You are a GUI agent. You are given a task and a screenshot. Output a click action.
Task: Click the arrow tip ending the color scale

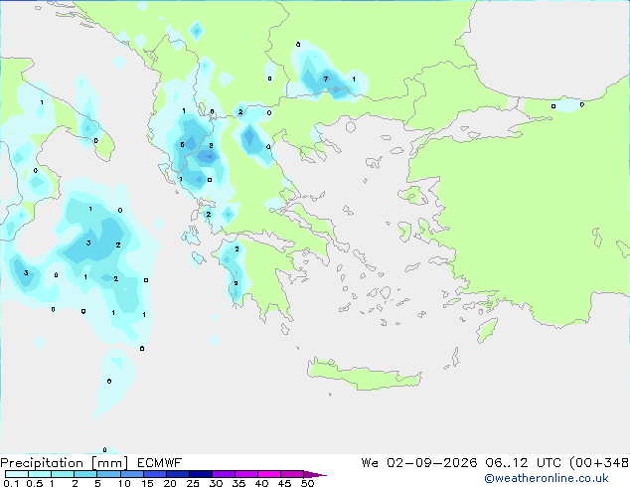pos(315,474)
